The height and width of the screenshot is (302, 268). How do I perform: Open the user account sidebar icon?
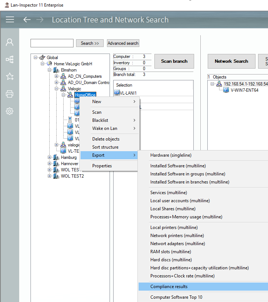10,42
